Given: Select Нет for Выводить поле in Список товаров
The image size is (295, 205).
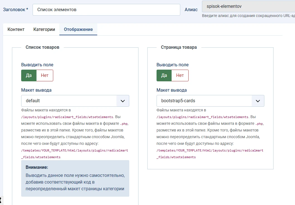Looking at the screenshot, I should pyautogui.click(x=45, y=75).
